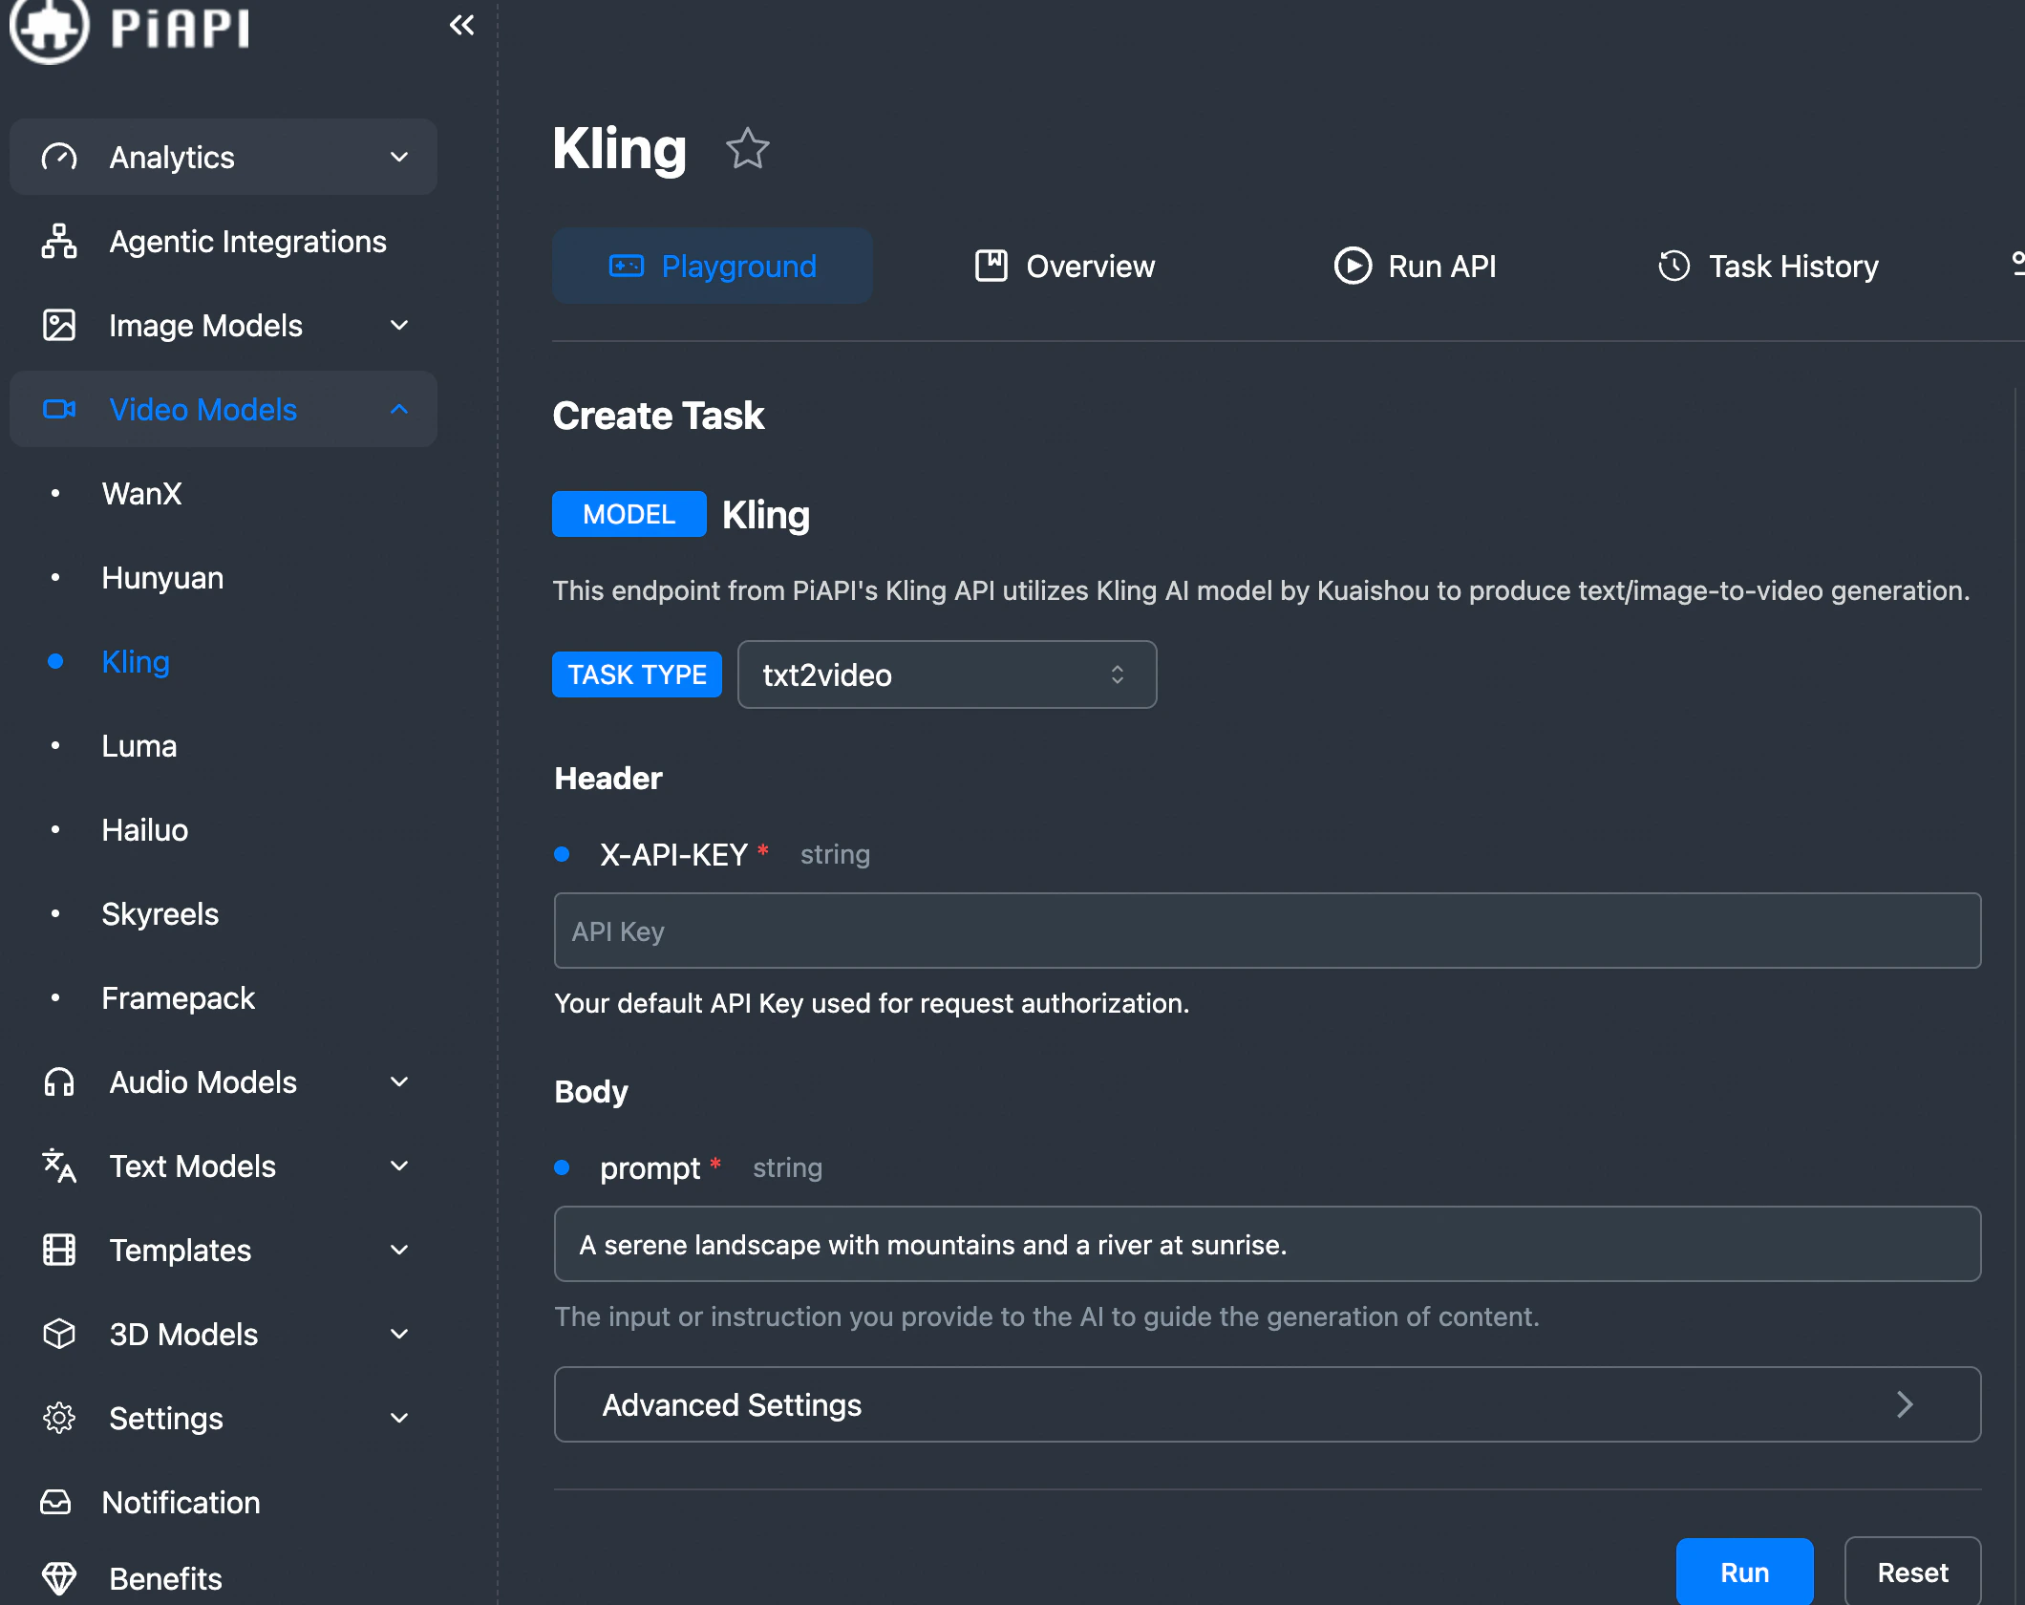Click the Benefits diamond icon
2025x1605 pixels.
point(59,1578)
